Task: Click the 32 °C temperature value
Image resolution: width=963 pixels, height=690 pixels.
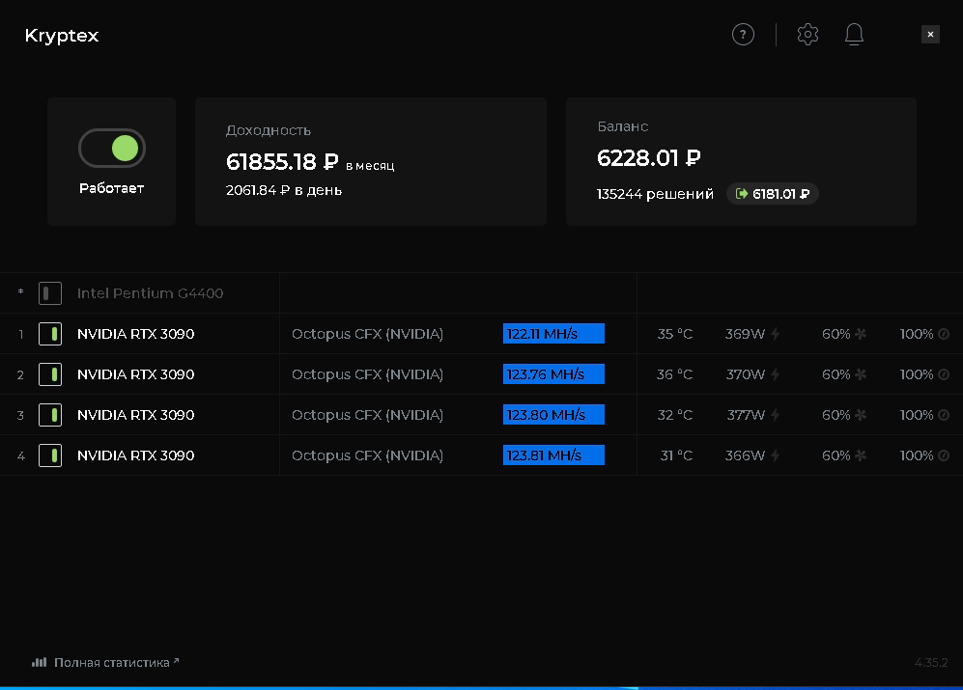Action: pyautogui.click(x=675, y=415)
